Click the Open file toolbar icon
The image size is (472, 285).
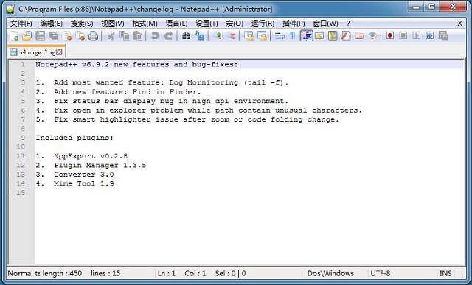(27, 36)
